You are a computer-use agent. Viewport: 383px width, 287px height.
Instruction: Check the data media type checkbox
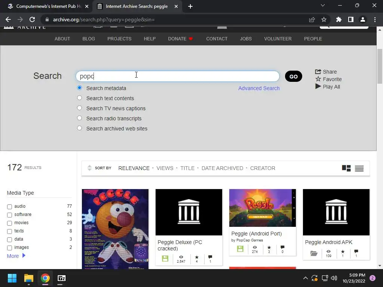[9, 240]
